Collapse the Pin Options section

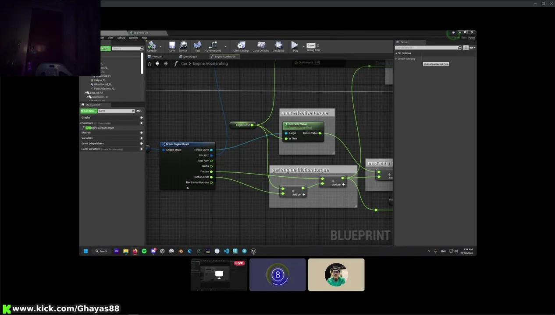pyautogui.click(x=396, y=53)
